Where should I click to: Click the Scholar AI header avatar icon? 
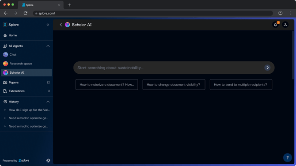coord(68,25)
